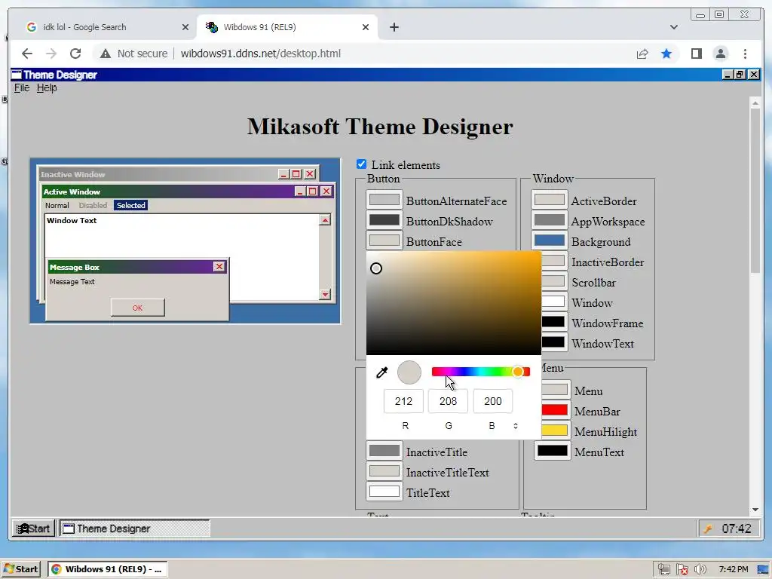Click scroll-down arrow in preview window
Viewport: 772px width, 579px height.
tap(325, 295)
